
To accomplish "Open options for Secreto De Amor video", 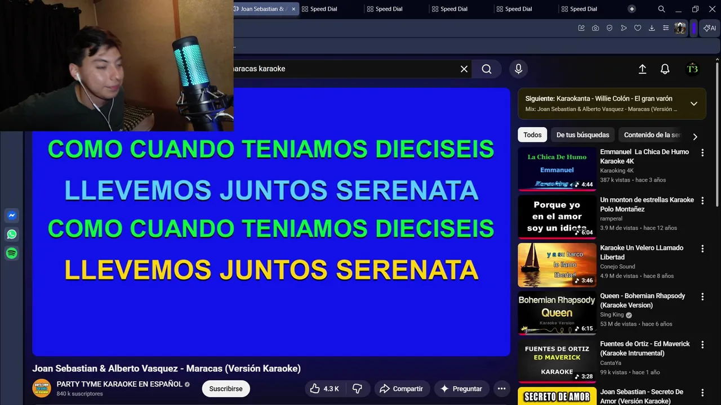I will [x=702, y=393].
